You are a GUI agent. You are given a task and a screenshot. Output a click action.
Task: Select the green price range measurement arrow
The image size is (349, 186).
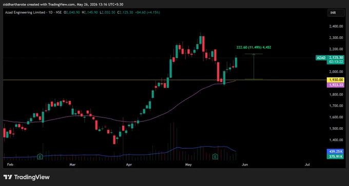(x=254, y=66)
